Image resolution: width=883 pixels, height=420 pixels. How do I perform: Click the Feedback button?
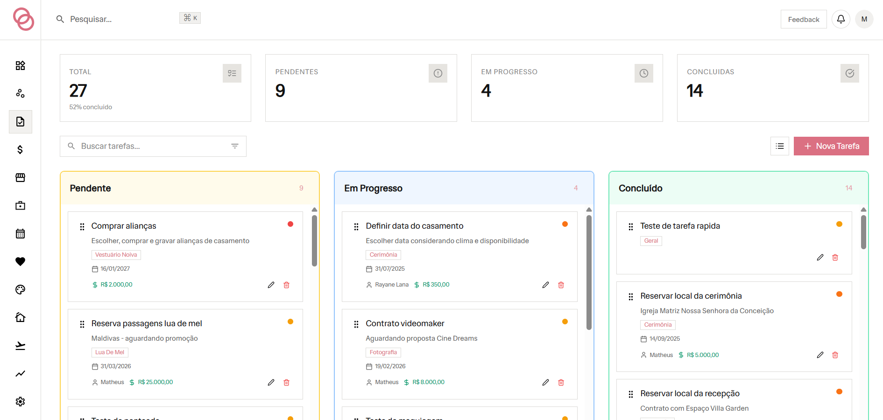pyautogui.click(x=804, y=19)
